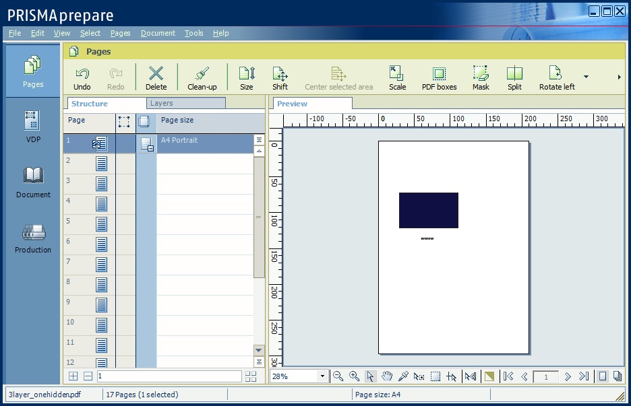Toggle single page view mode
This screenshot has height=406, width=631.
coord(603,376)
